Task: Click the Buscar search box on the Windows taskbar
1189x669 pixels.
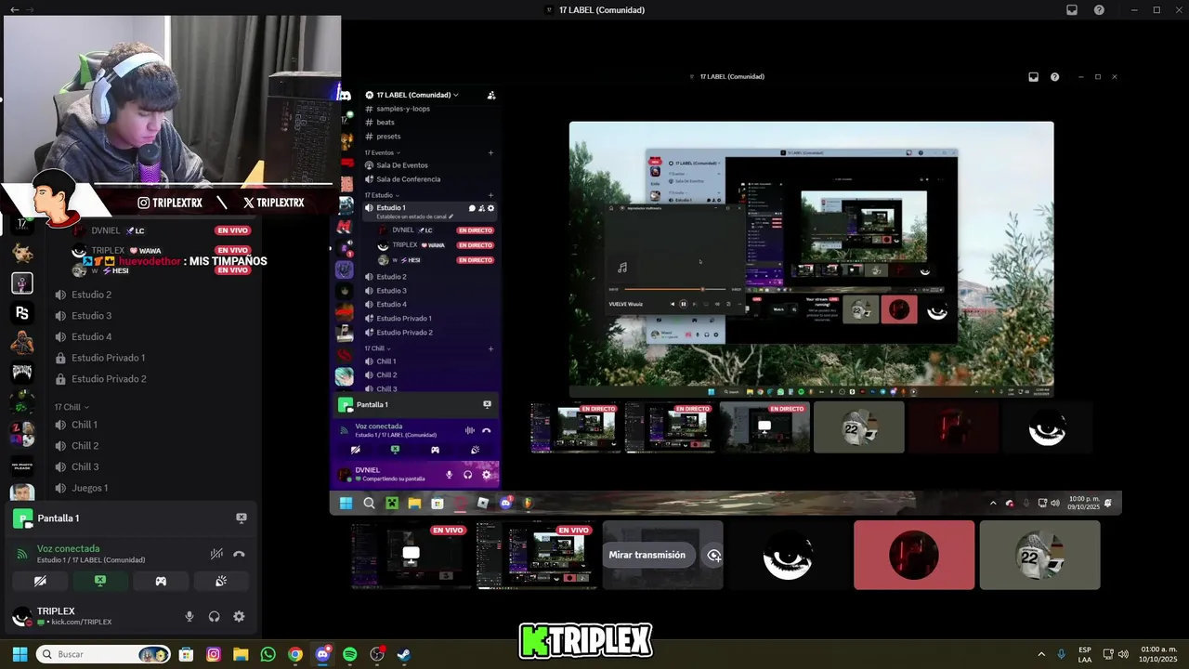Action: 102,654
